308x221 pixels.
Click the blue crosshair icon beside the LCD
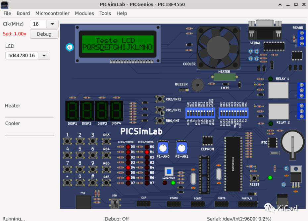pyautogui.click(x=70, y=47)
